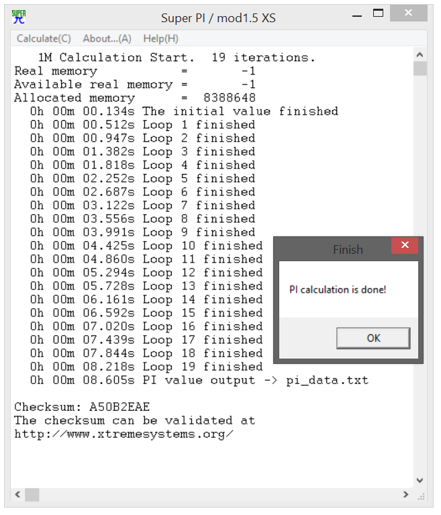This screenshot has width=441, height=515.
Task: Click the horizontal scrollbar thumb
Action: click(32, 495)
